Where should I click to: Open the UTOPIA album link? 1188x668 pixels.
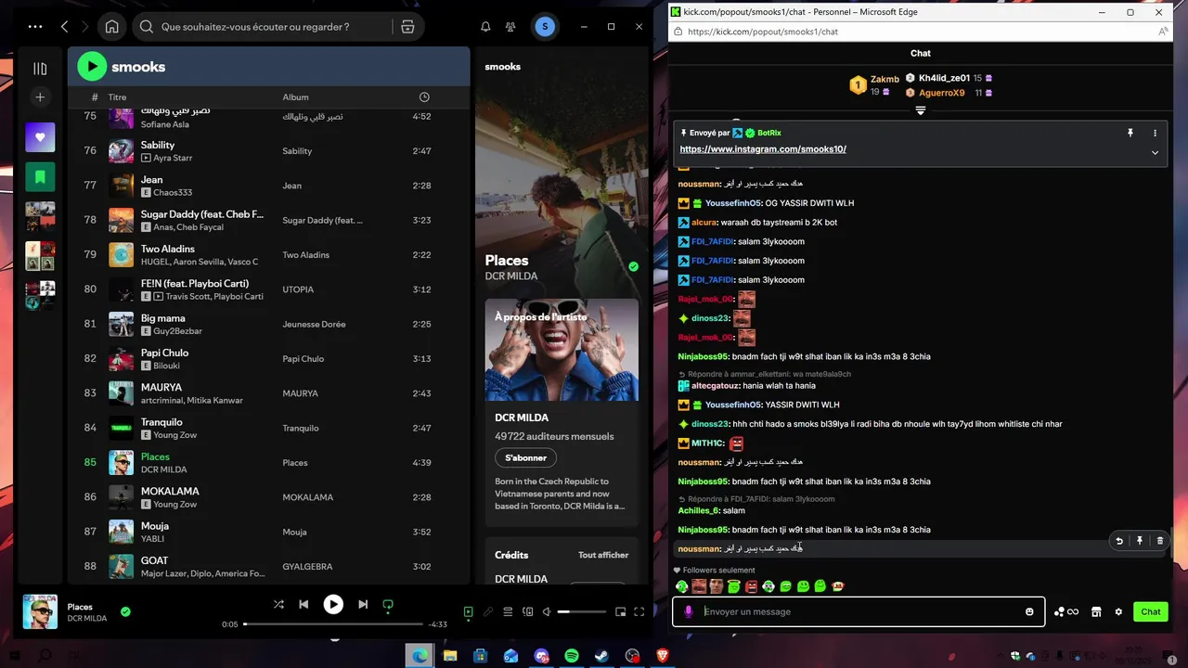(x=298, y=289)
